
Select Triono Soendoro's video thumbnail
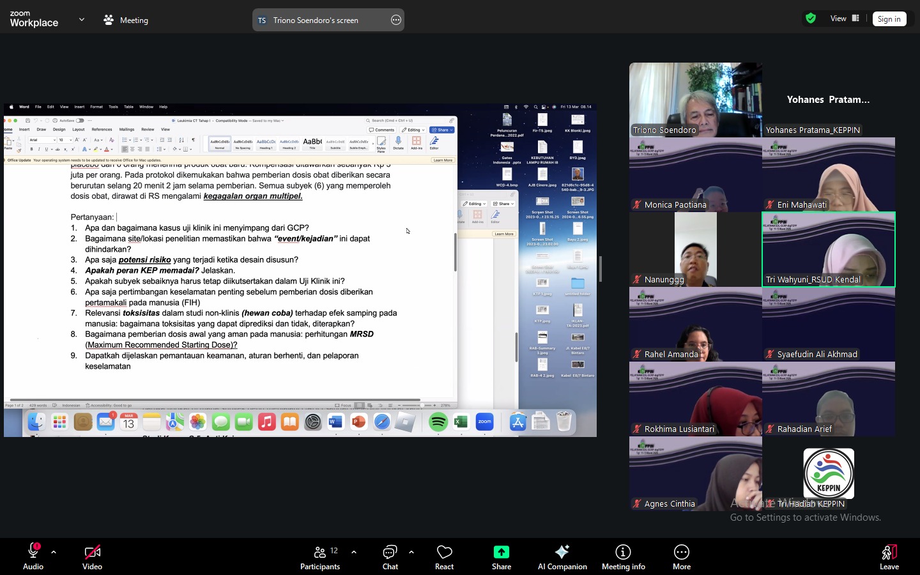(x=695, y=100)
